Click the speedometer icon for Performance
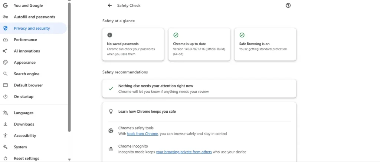 coord(5,39)
